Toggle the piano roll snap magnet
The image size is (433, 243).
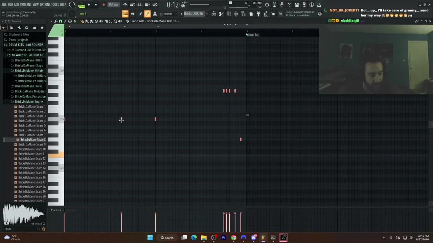61,21
